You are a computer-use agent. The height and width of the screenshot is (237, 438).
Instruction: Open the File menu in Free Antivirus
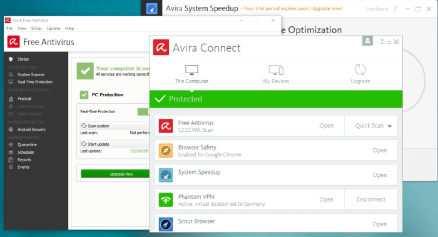click(x=9, y=29)
